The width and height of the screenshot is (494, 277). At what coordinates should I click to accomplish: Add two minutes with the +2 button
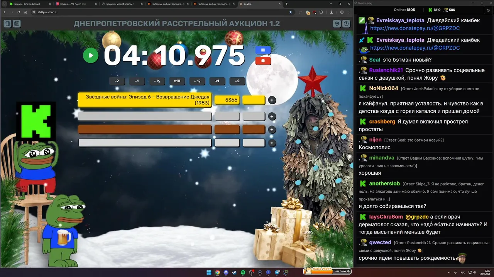(x=237, y=81)
